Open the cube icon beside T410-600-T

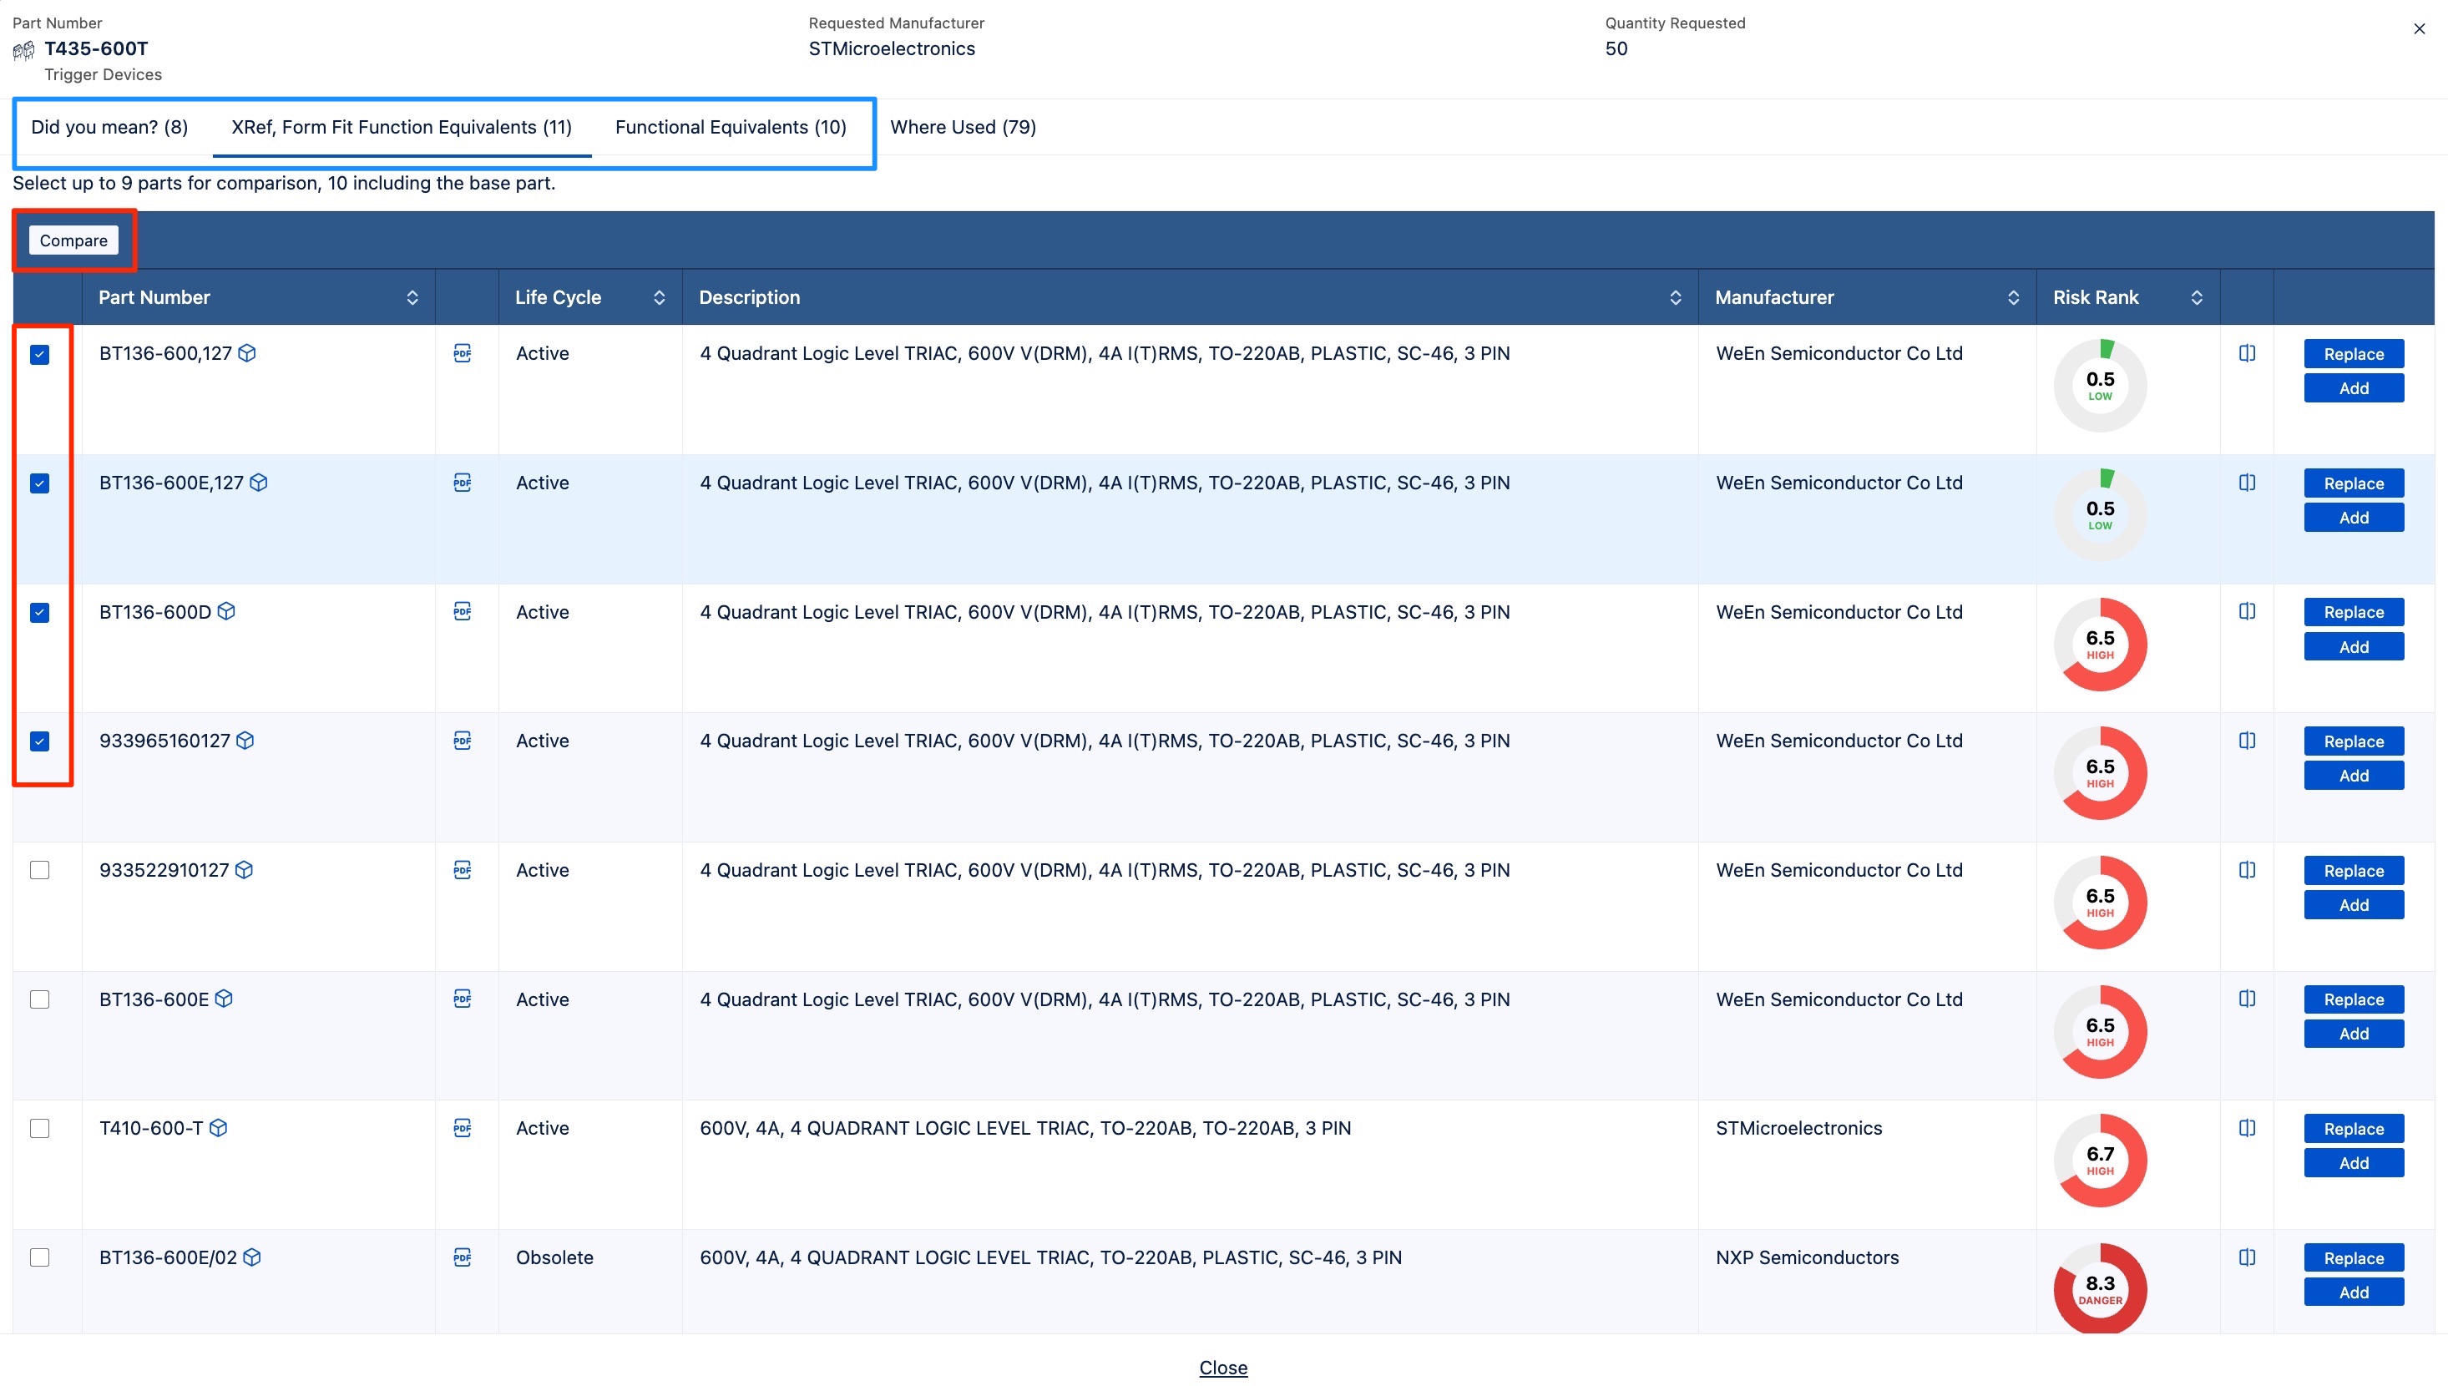[x=218, y=1128]
